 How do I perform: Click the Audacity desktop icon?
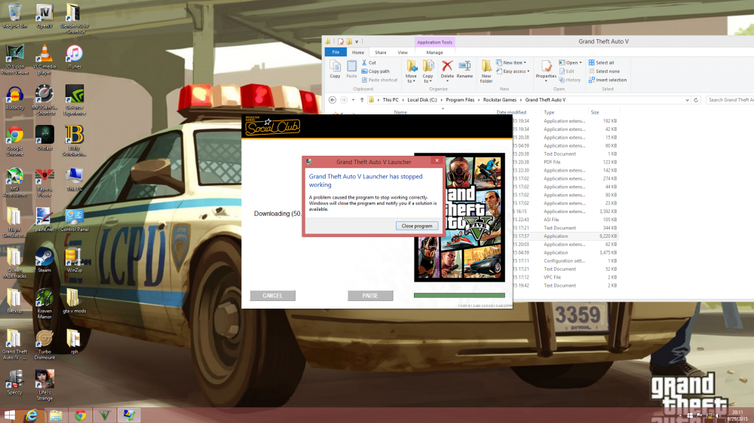point(14,98)
